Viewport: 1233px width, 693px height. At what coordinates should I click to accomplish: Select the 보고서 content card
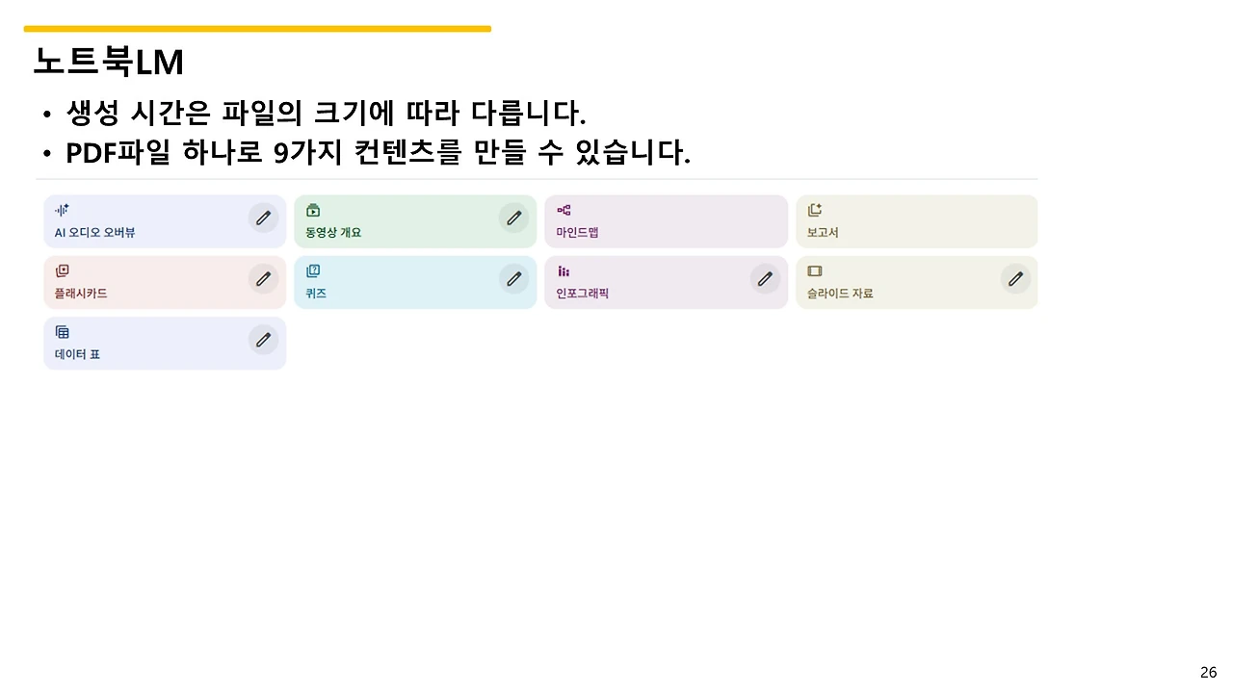point(915,221)
